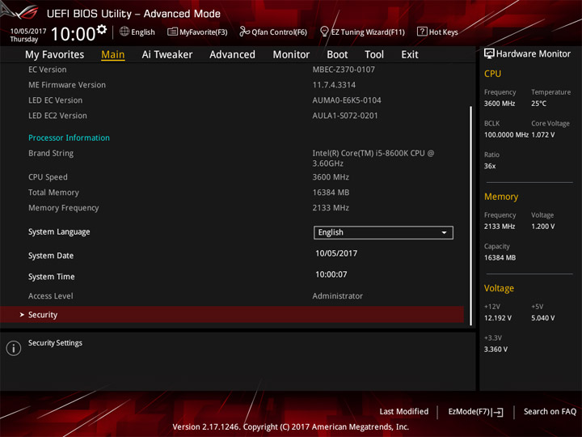Click the Ratio value 36x

click(490, 166)
